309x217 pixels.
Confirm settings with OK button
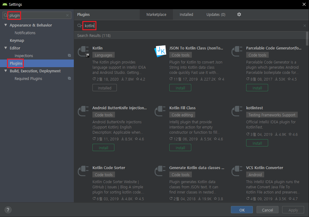pyautogui.click(x=242, y=210)
